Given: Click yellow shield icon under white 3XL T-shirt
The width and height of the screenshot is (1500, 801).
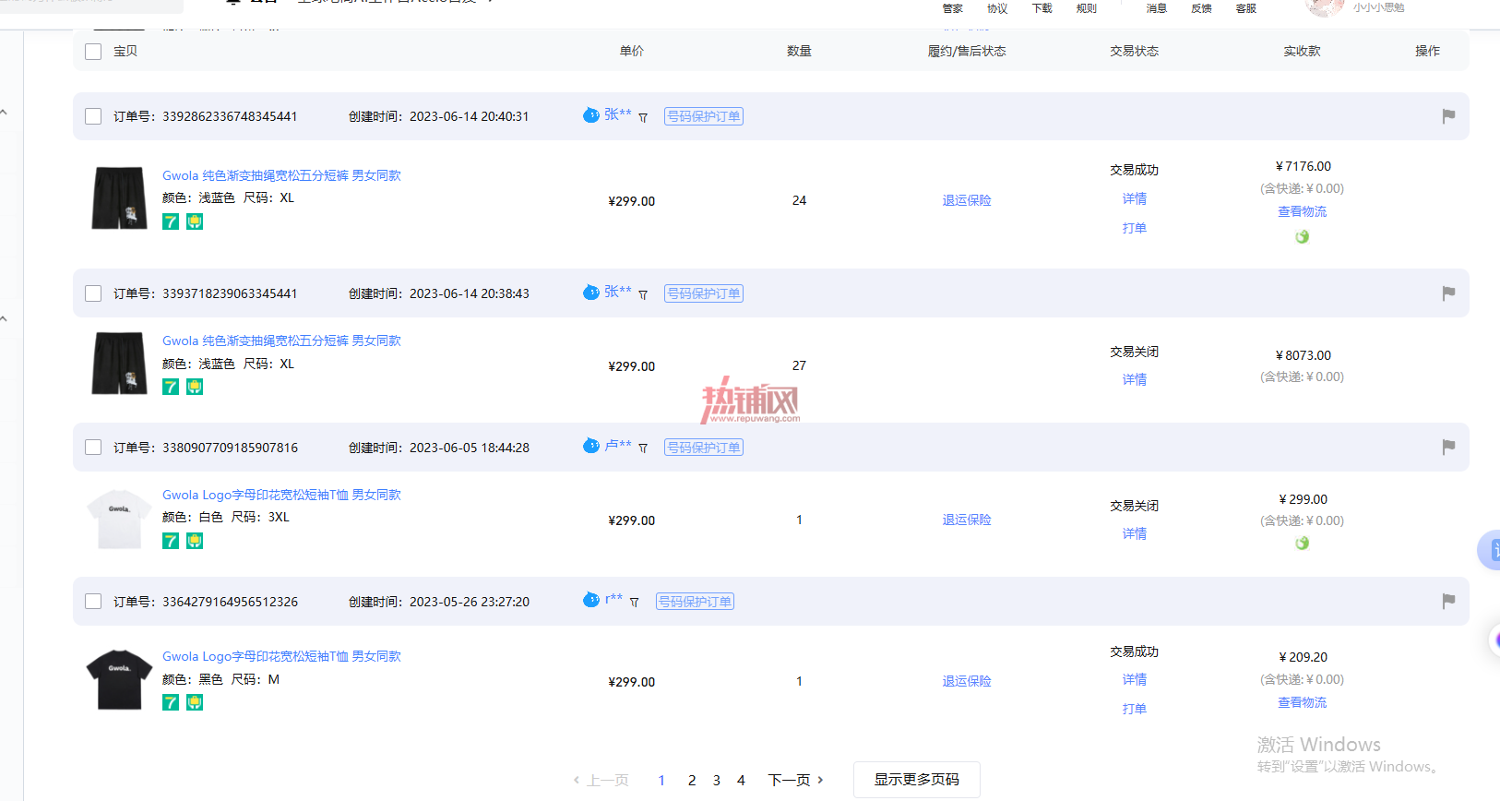Looking at the screenshot, I should point(195,541).
